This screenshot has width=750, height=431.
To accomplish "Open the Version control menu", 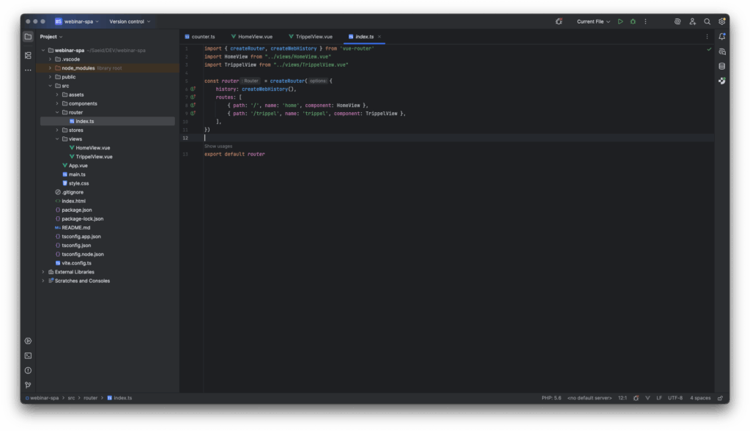I will click(x=130, y=22).
